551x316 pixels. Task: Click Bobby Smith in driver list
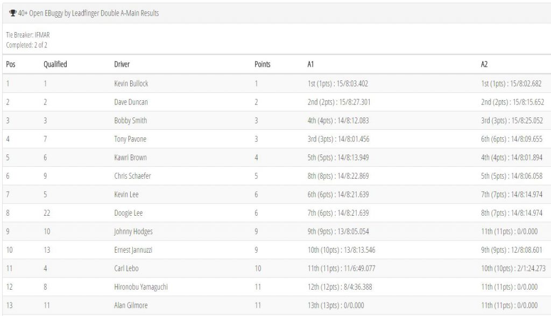(x=130, y=121)
